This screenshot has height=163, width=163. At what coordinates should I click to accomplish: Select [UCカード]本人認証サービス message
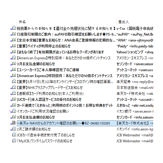pyautogui.click(x=82, y=100)
